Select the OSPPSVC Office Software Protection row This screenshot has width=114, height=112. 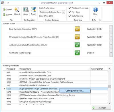pos(57,82)
